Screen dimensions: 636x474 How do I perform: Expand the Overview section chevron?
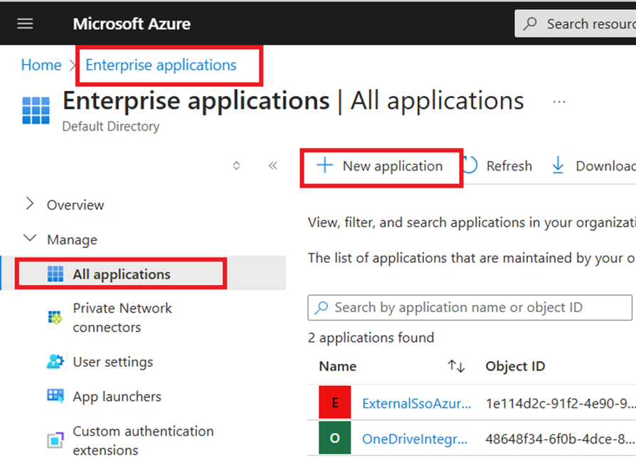tap(30, 204)
